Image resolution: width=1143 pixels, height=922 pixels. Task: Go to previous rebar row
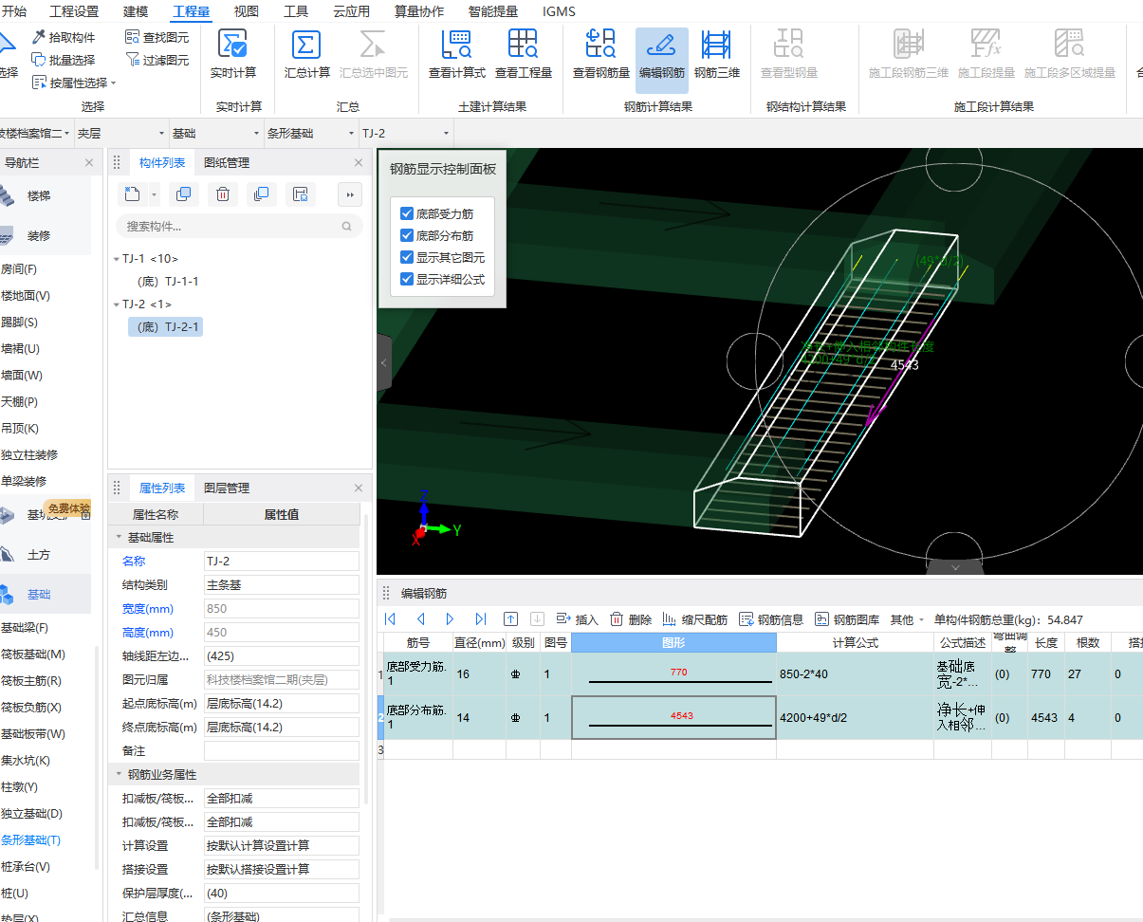pos(419,619)
